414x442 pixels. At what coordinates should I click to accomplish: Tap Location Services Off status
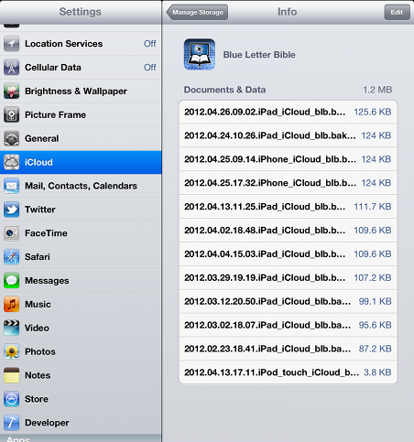coord(150,44)
